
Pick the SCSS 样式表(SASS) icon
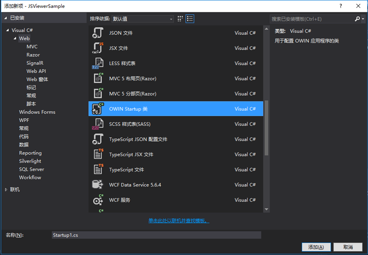[x=98, y=124]
